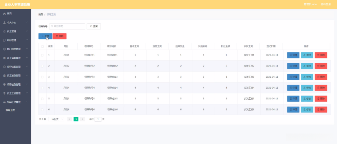
Task: Click the blue 新增 add button
Action: click(x=45, y=36)
